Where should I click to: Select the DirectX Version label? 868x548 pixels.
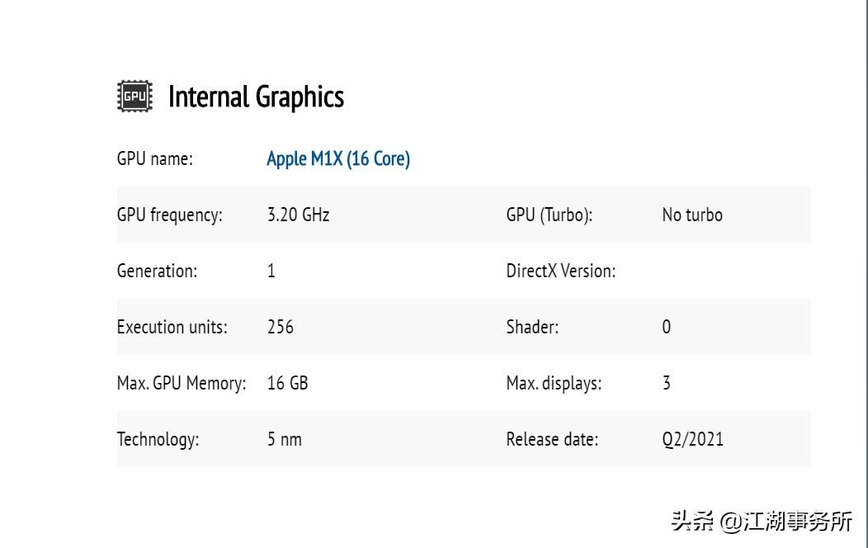pyautogui.click(x=561, y=271)
